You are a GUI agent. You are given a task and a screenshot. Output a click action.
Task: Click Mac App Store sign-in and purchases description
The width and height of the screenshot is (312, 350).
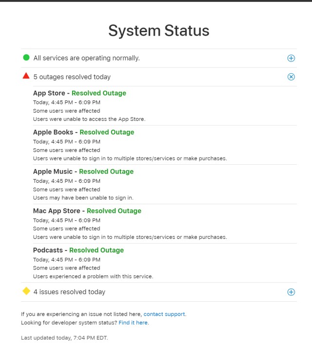pos(130,237)
